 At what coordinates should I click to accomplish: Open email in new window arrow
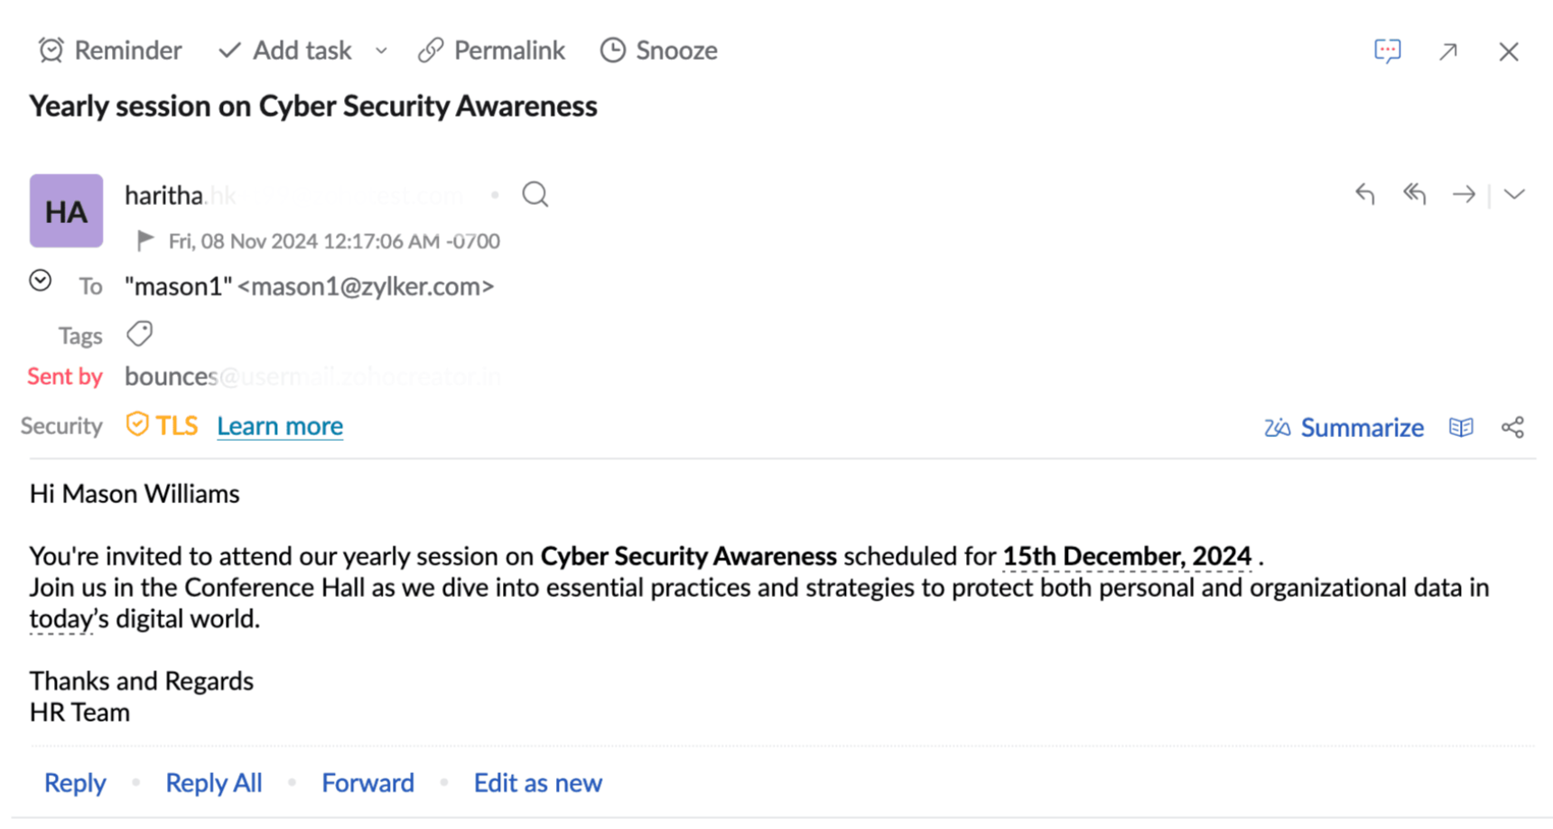point(1448,51)
